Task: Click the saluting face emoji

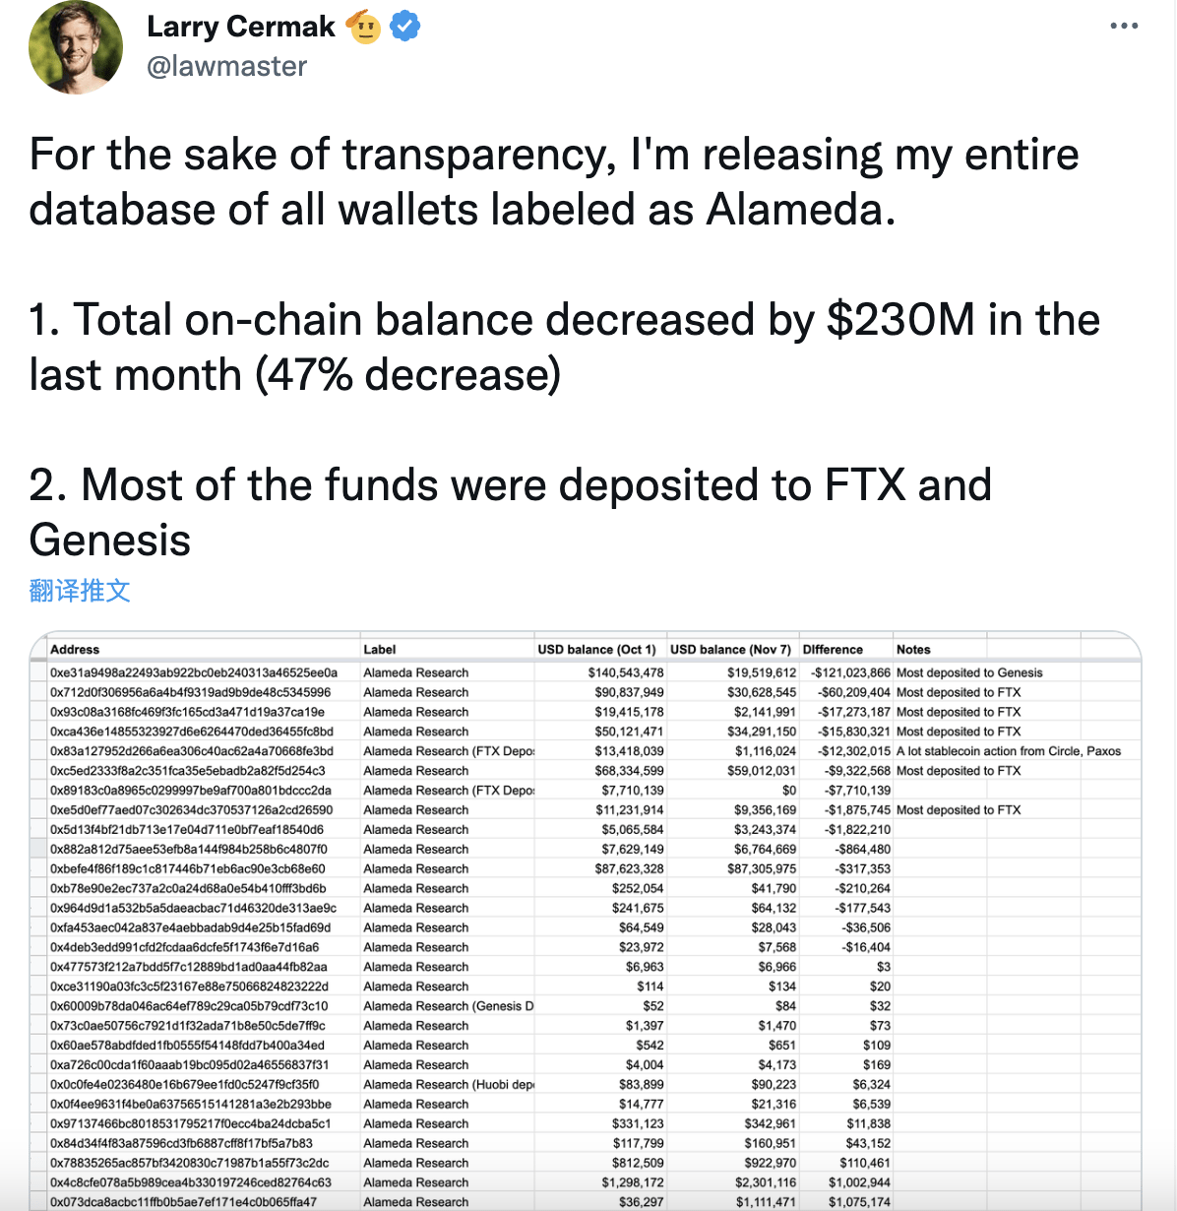Action: click(364, 27)
